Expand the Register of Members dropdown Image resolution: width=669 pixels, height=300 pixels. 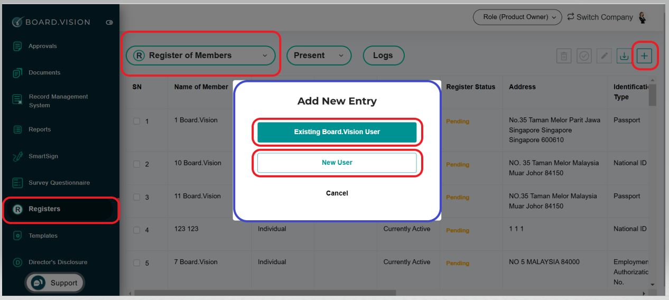[200, 55]
